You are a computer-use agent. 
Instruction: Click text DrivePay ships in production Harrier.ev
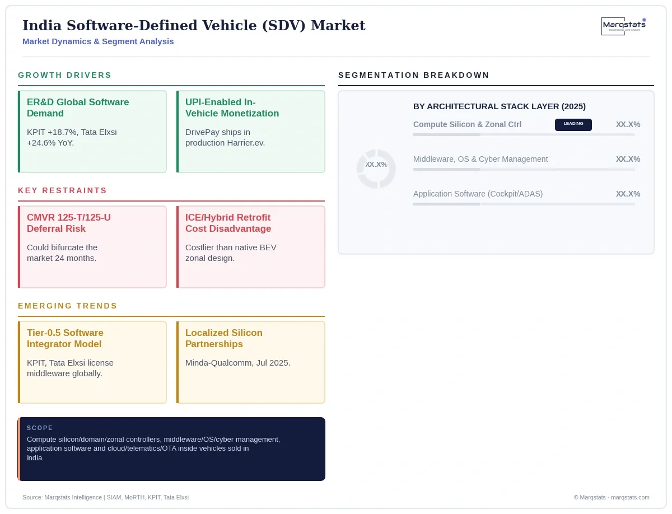[x=225, y=137]
